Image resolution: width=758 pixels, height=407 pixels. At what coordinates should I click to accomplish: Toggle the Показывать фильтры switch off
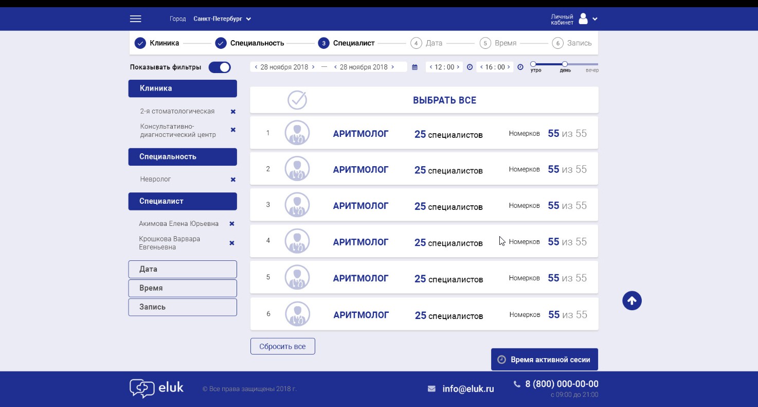[220, 67]
